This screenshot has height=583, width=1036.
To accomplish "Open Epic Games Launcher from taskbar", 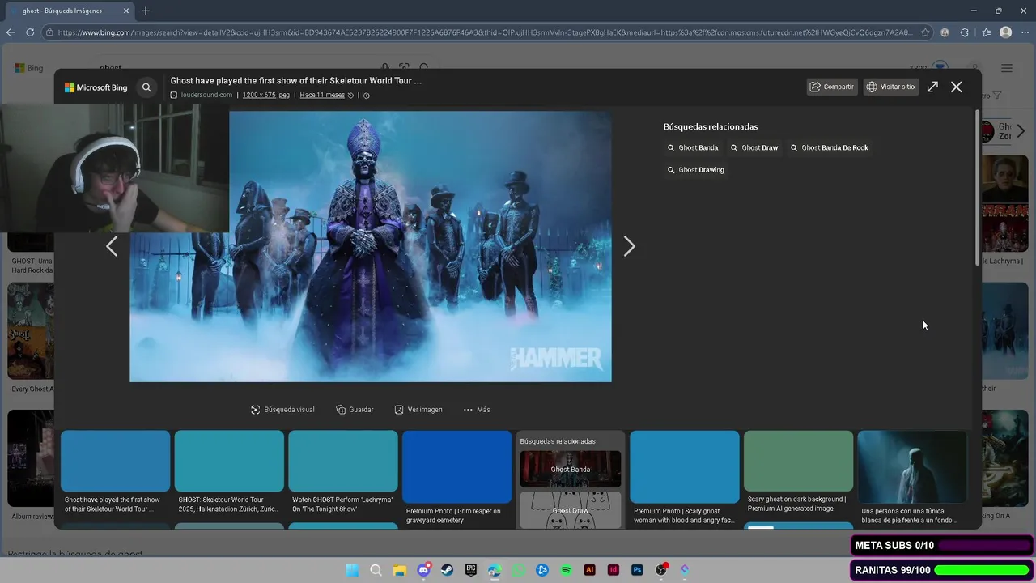I will 471,570.
